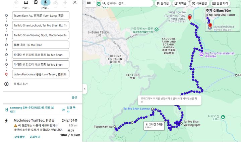Click the red destination pin in list
The image size is (241, 142).
[x=6, y=74]
